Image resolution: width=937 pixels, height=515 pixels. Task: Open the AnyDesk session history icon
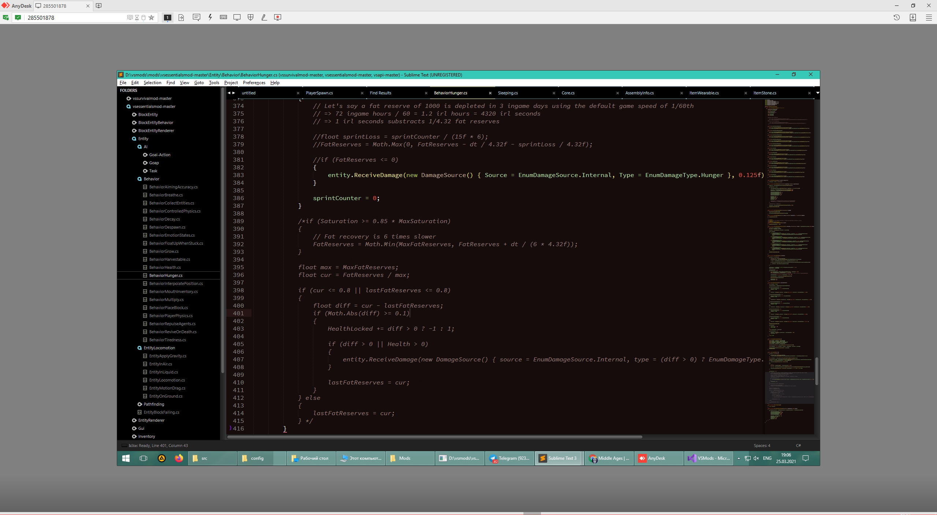click(x=896, y=17)
